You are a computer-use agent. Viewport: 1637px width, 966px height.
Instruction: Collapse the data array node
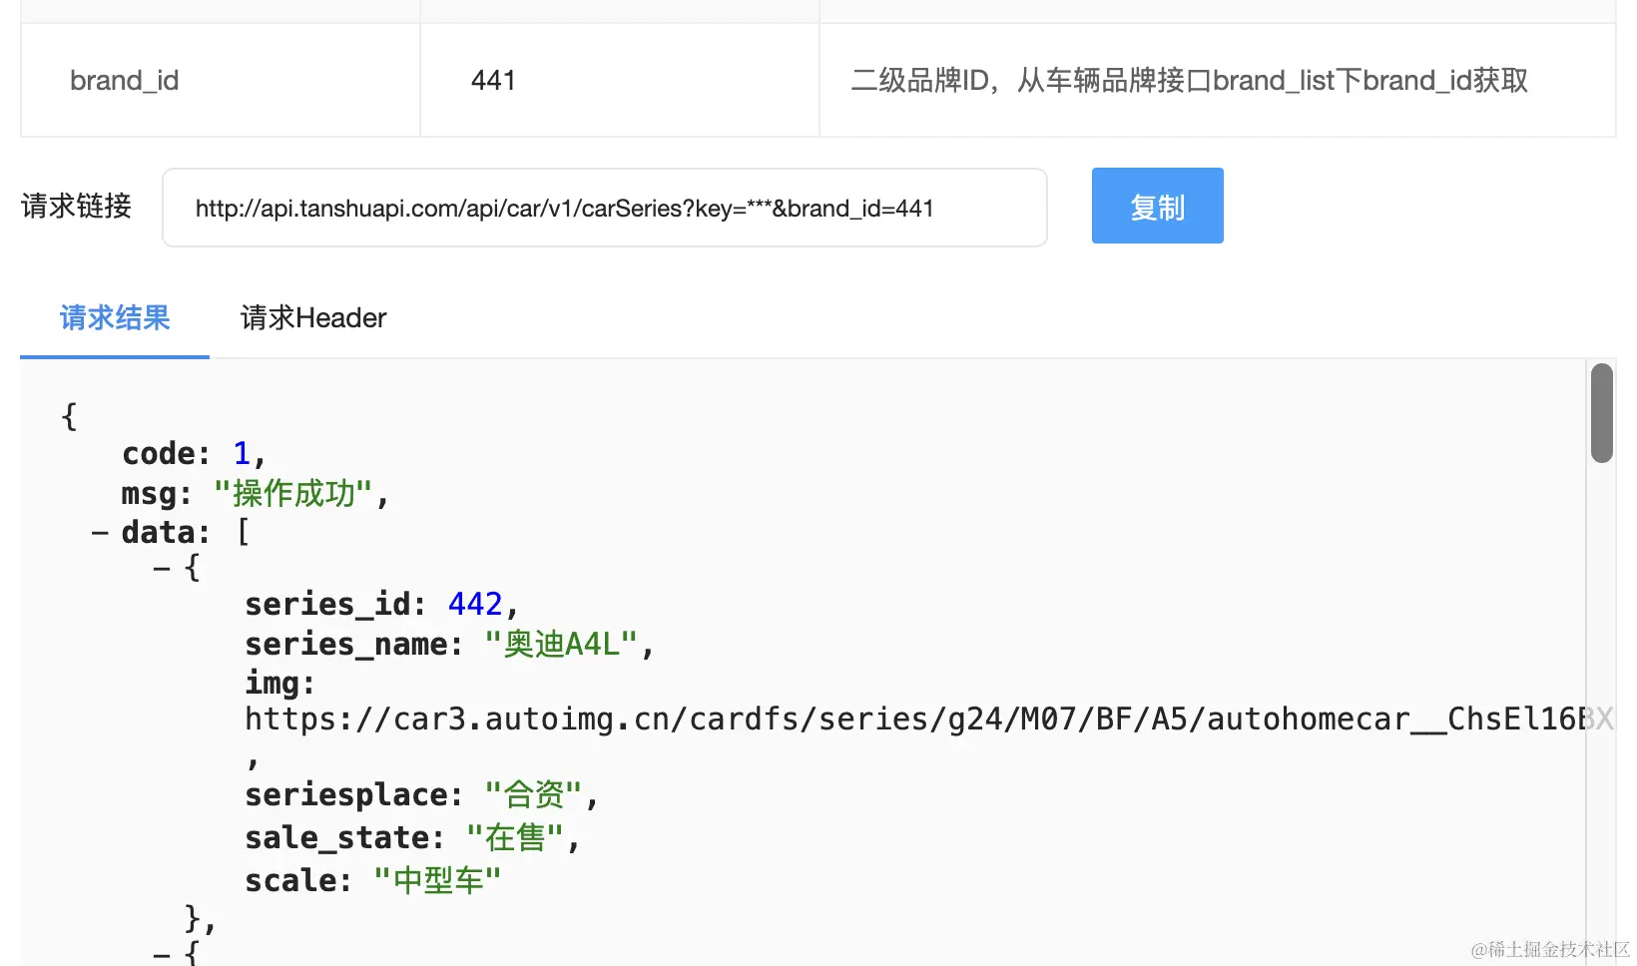(100, 533)
